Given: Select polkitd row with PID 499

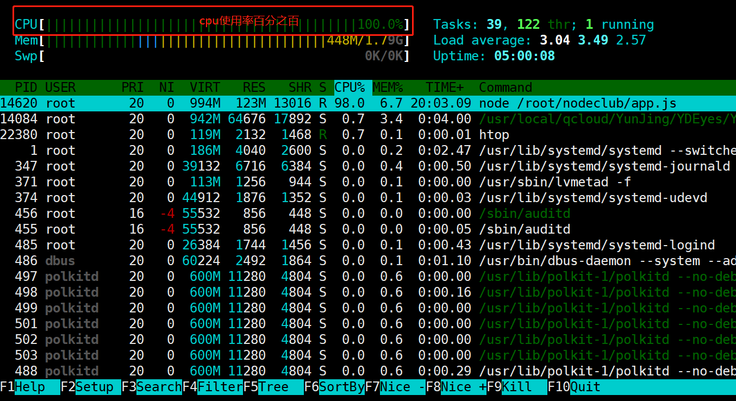Looking at the screenshot, I should [368, 308].
